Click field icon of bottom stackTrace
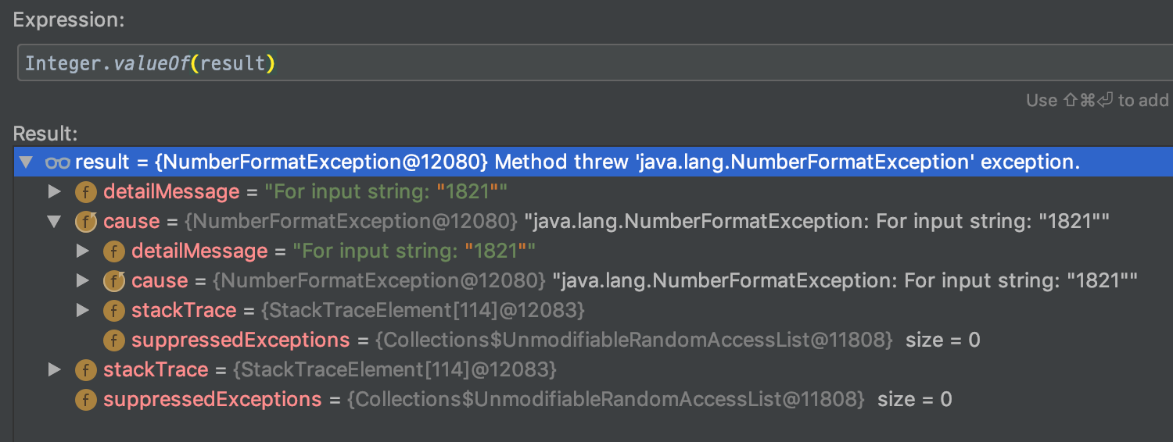Viewport: 1173px width, 442px height. click(x=85, y=370)
